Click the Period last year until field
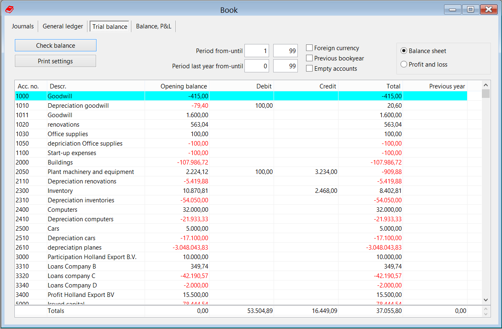The height and width of the screenshot is (329, 502). [286, 66]
